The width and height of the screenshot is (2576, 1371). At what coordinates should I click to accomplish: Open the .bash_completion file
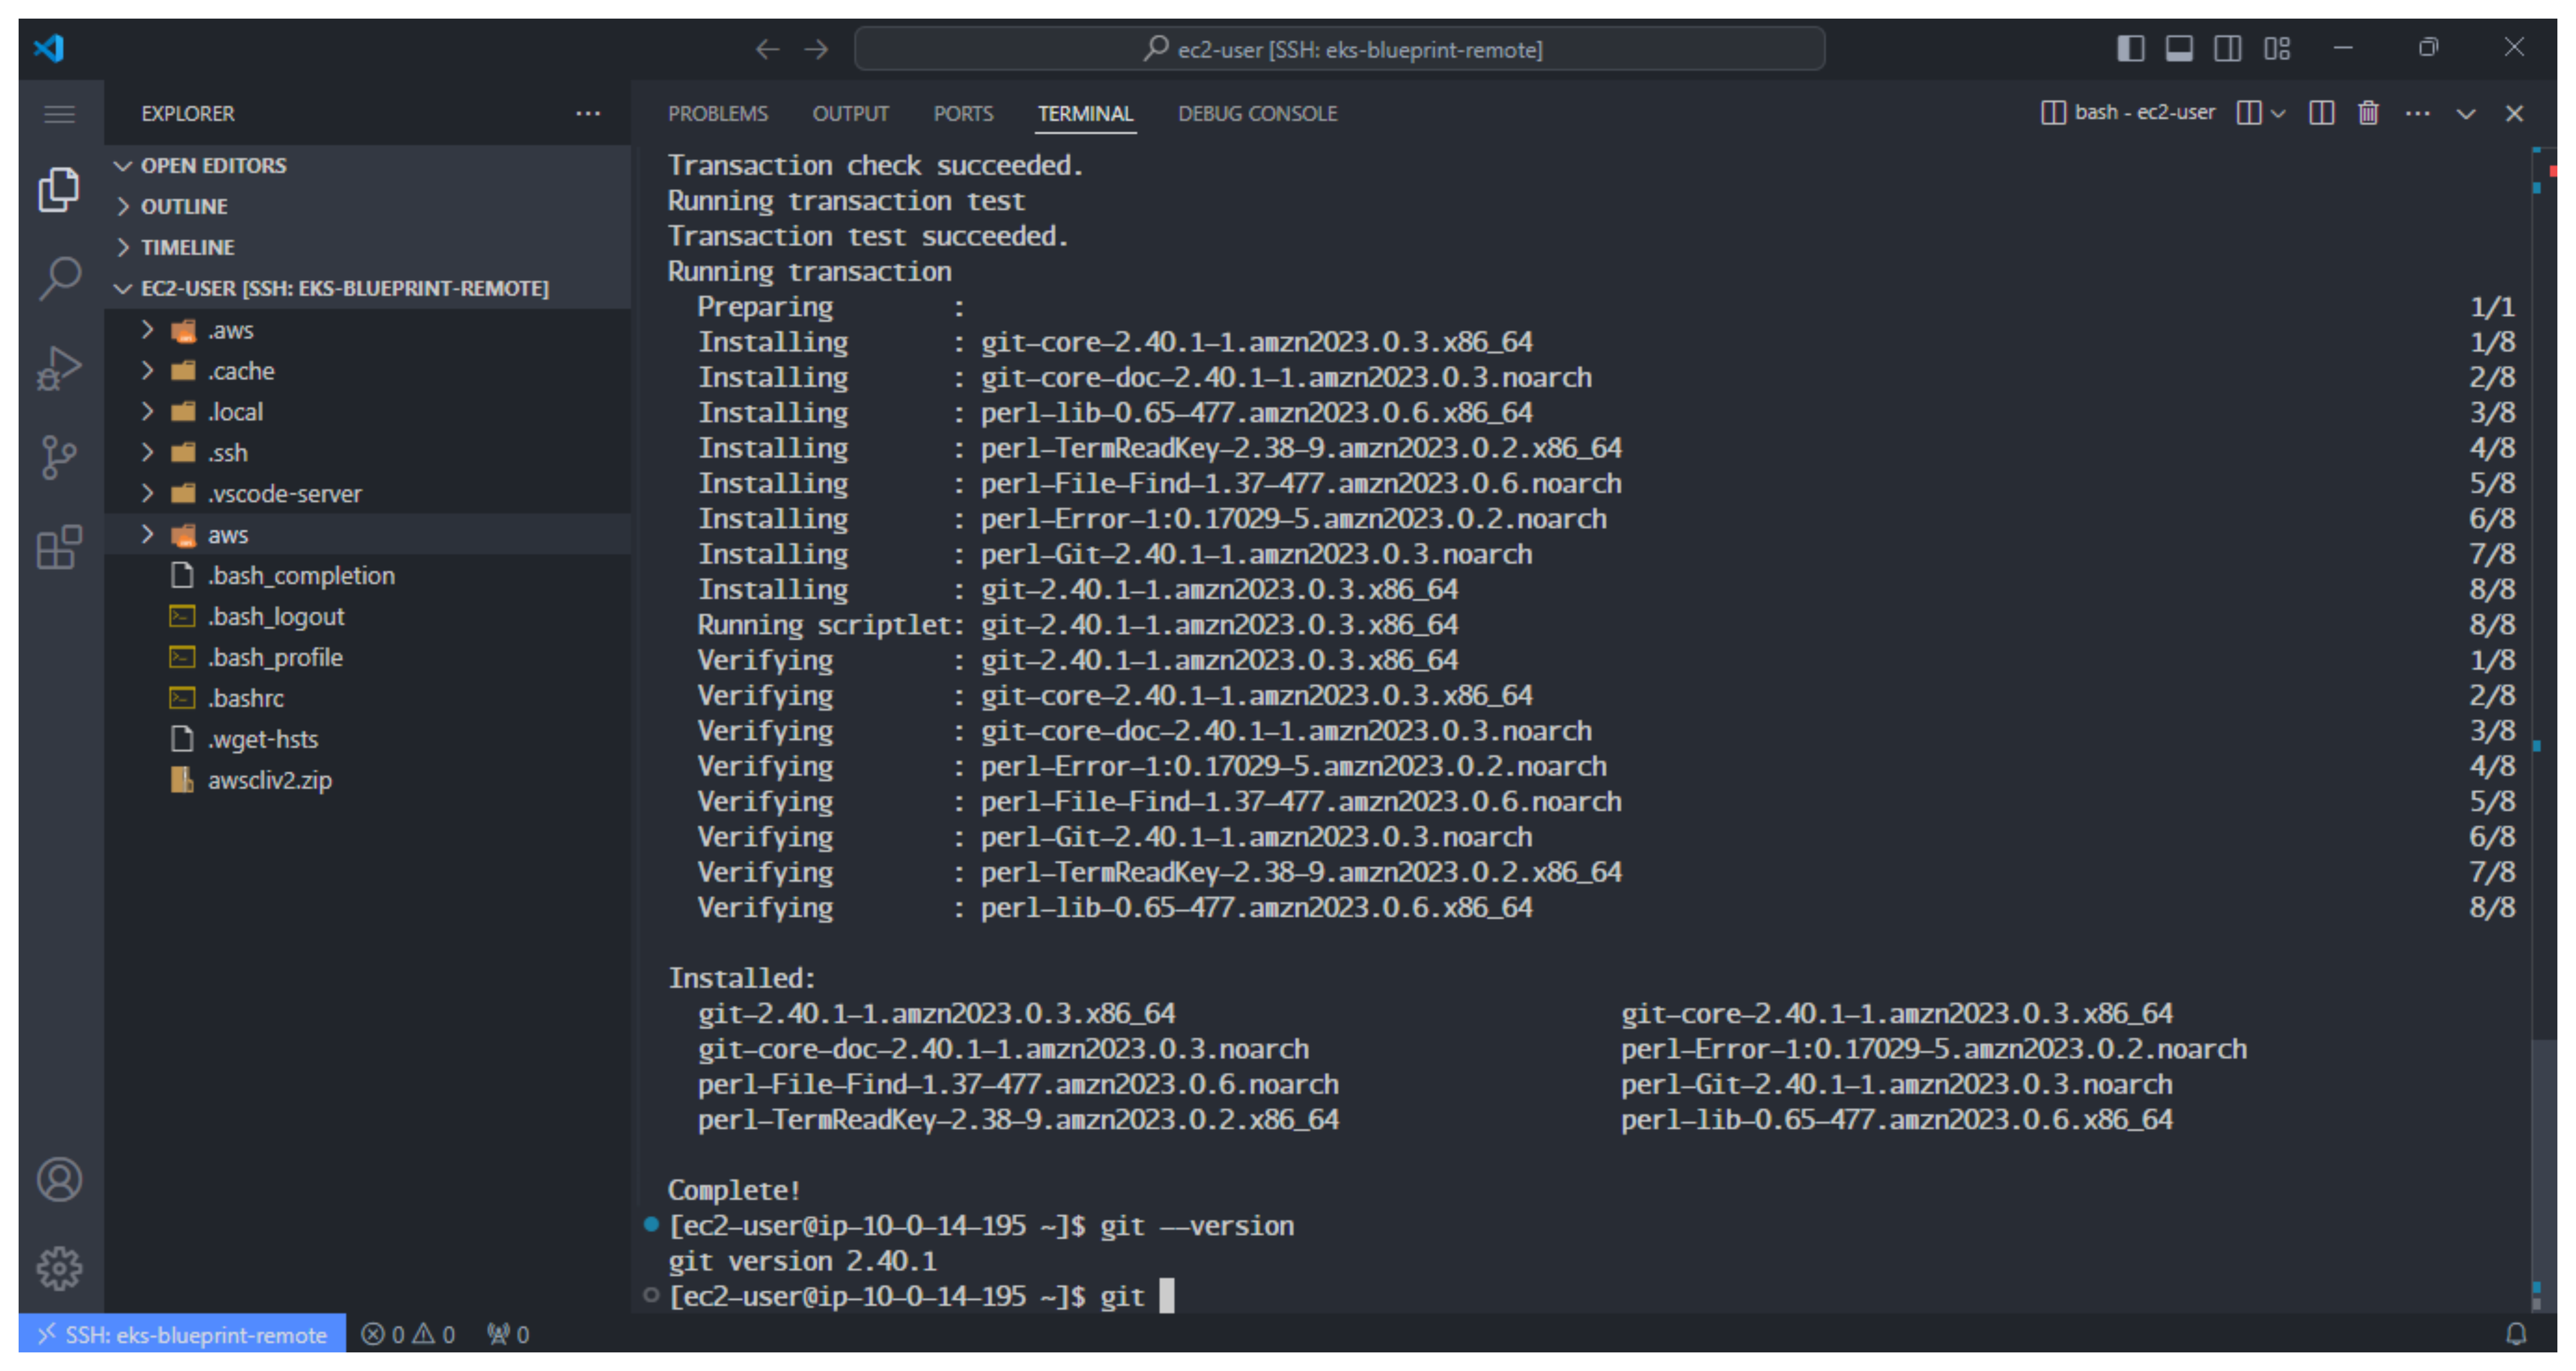(368, 577)
